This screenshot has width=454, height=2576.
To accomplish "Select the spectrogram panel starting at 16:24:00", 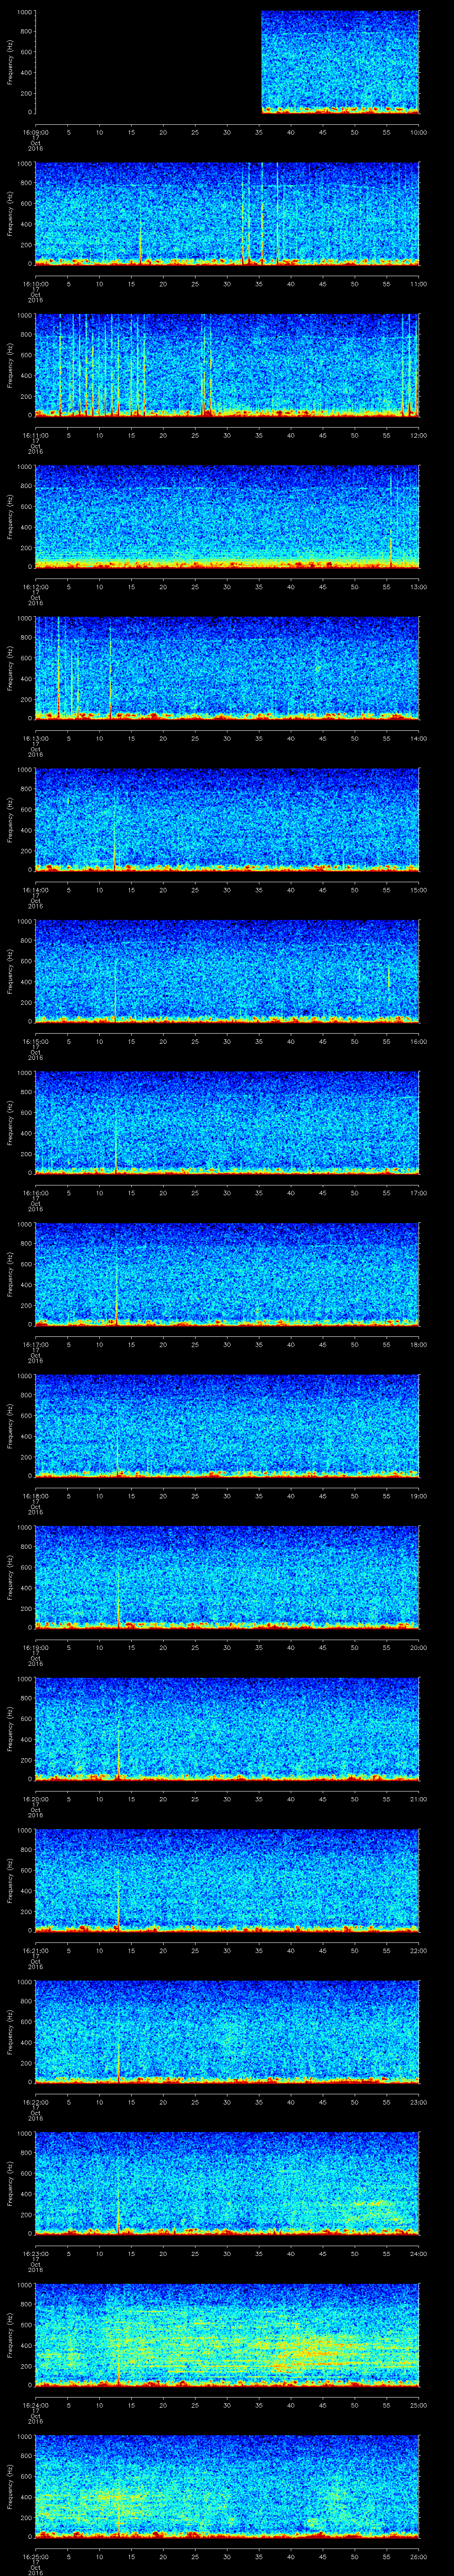I will [227, 2335].
